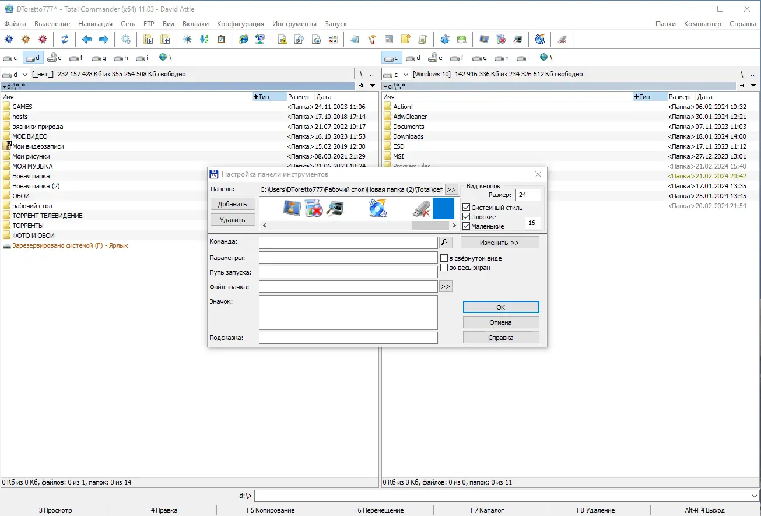Click the pack files icon with down arrow
Viewport: 761px width, 516px height.
click(x=148, y=39)
